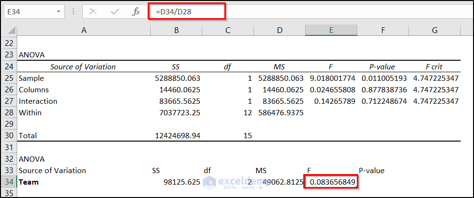
Task: Expand the Name Box dropdown arrow
Action: click(58, 12)
